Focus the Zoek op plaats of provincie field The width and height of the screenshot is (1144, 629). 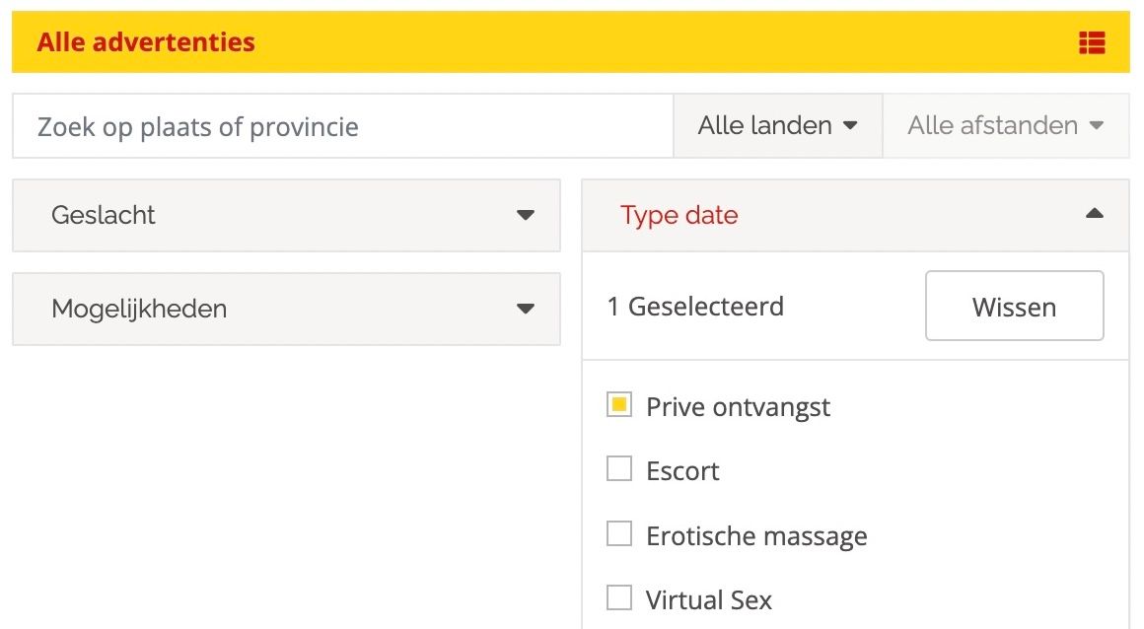pyautogui.click(x=342, y=126)
